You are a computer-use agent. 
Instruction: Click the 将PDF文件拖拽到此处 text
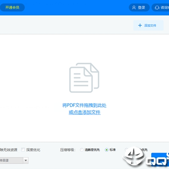coord(84,105)
